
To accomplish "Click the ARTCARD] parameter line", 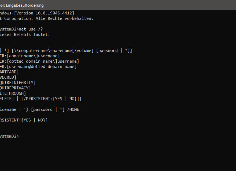I will pyautogui.click(x=9, y=72).
